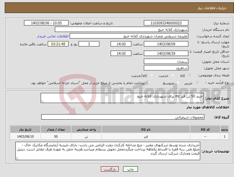Click price validity date field 1403/08/29
Image resolution: width=234 pixels, height=177 pixels.
coord(166,53)
